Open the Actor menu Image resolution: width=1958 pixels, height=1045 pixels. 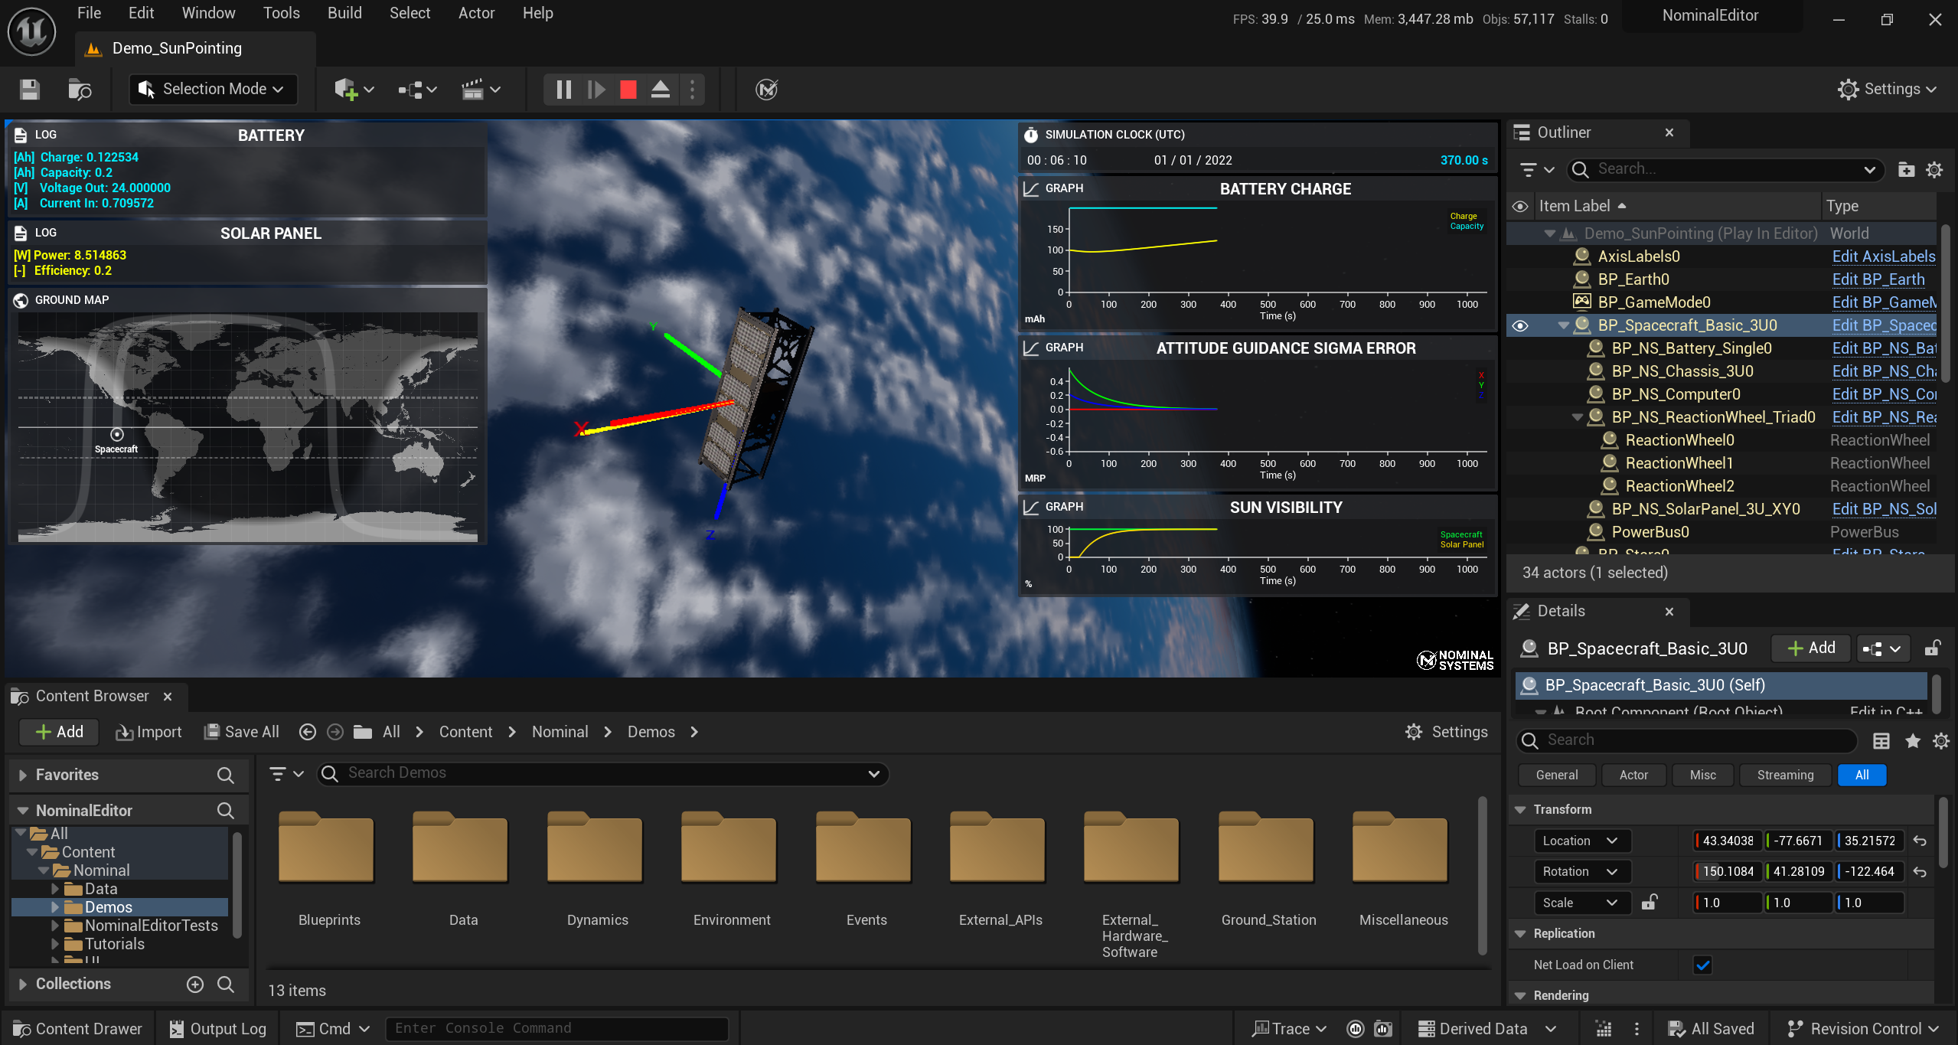476,13
